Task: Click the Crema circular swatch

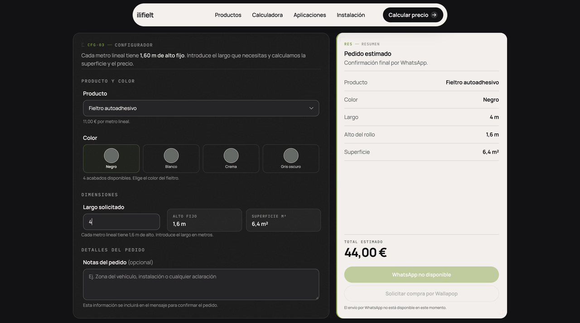Action: [231, 156]
